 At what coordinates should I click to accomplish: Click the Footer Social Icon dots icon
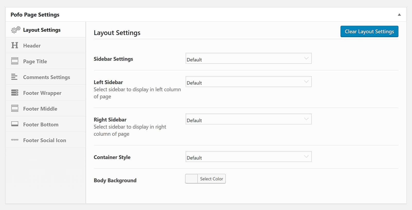[x=15, y=140]
